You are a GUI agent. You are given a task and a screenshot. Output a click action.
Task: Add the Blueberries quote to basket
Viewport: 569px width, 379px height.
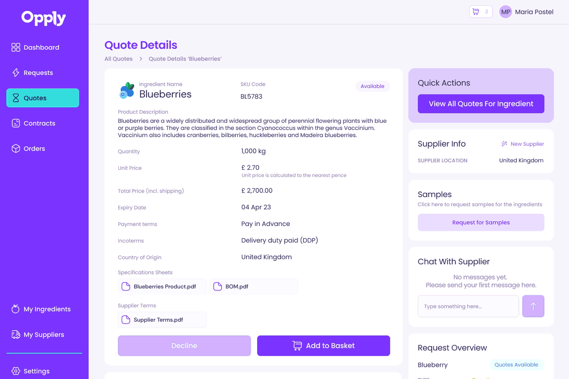[323, 346]
